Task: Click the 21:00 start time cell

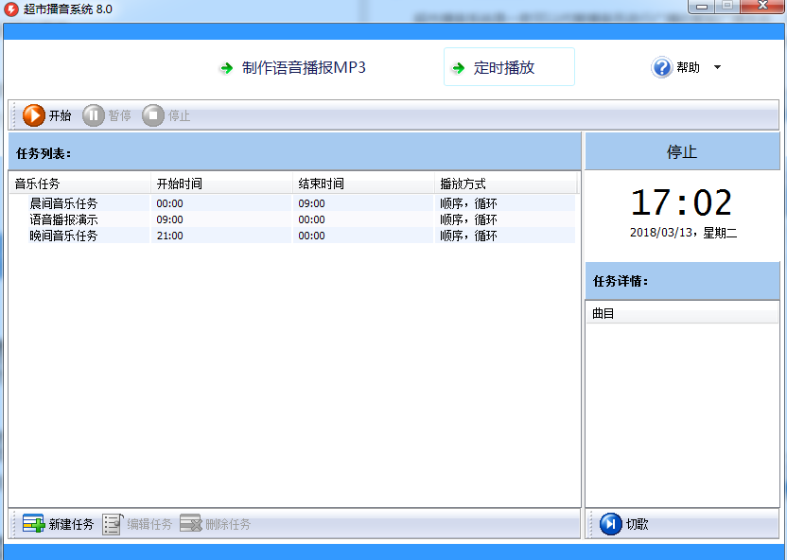Action: click(169, 236)
